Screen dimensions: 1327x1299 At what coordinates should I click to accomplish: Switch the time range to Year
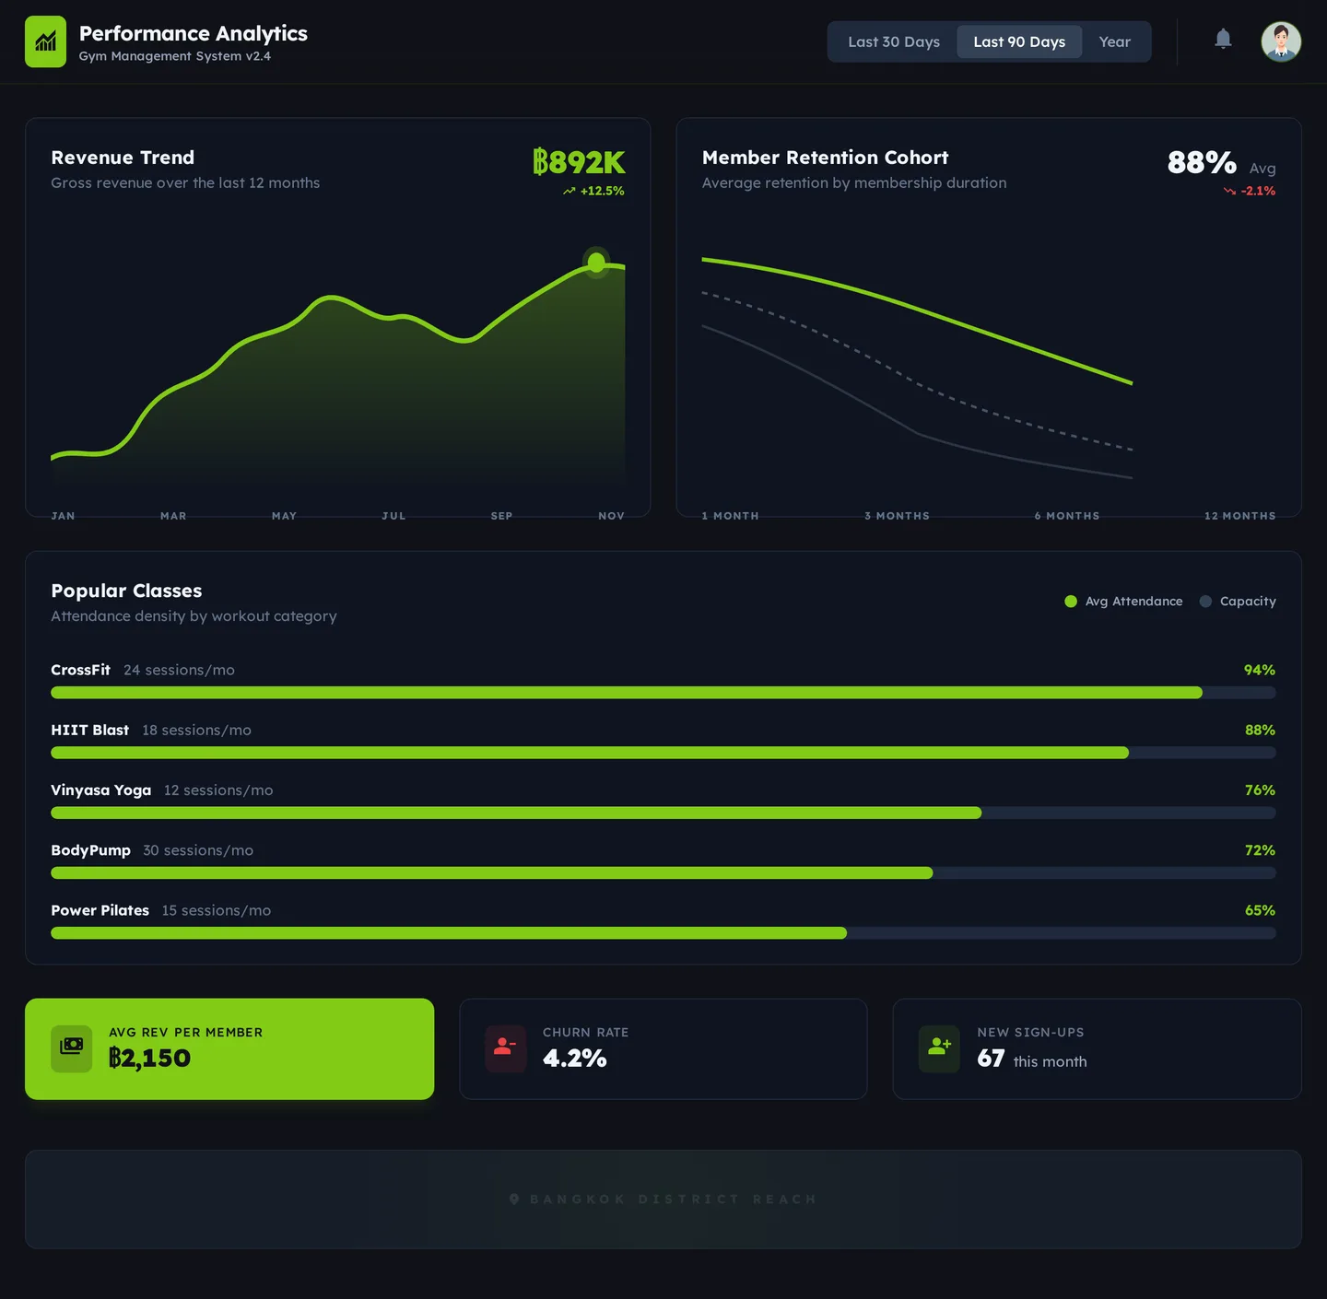coord(1114,41)
